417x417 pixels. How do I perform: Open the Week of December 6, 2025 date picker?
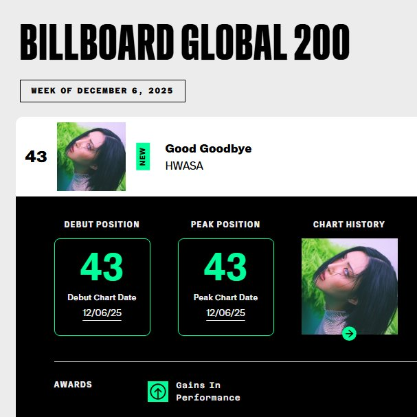[102, 91]
